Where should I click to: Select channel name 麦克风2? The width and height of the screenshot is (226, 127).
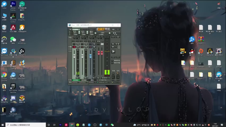point(84,80)
